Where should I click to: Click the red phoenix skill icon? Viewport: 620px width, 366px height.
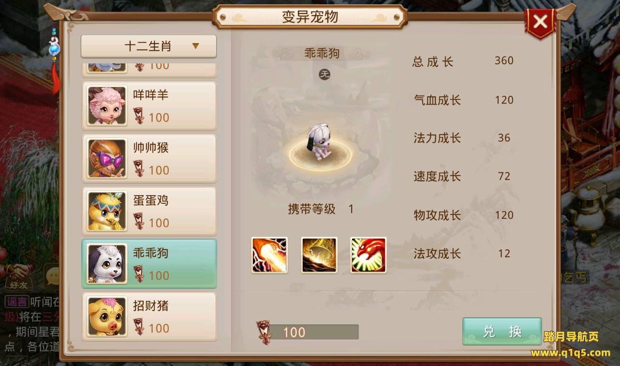[369, 255]
